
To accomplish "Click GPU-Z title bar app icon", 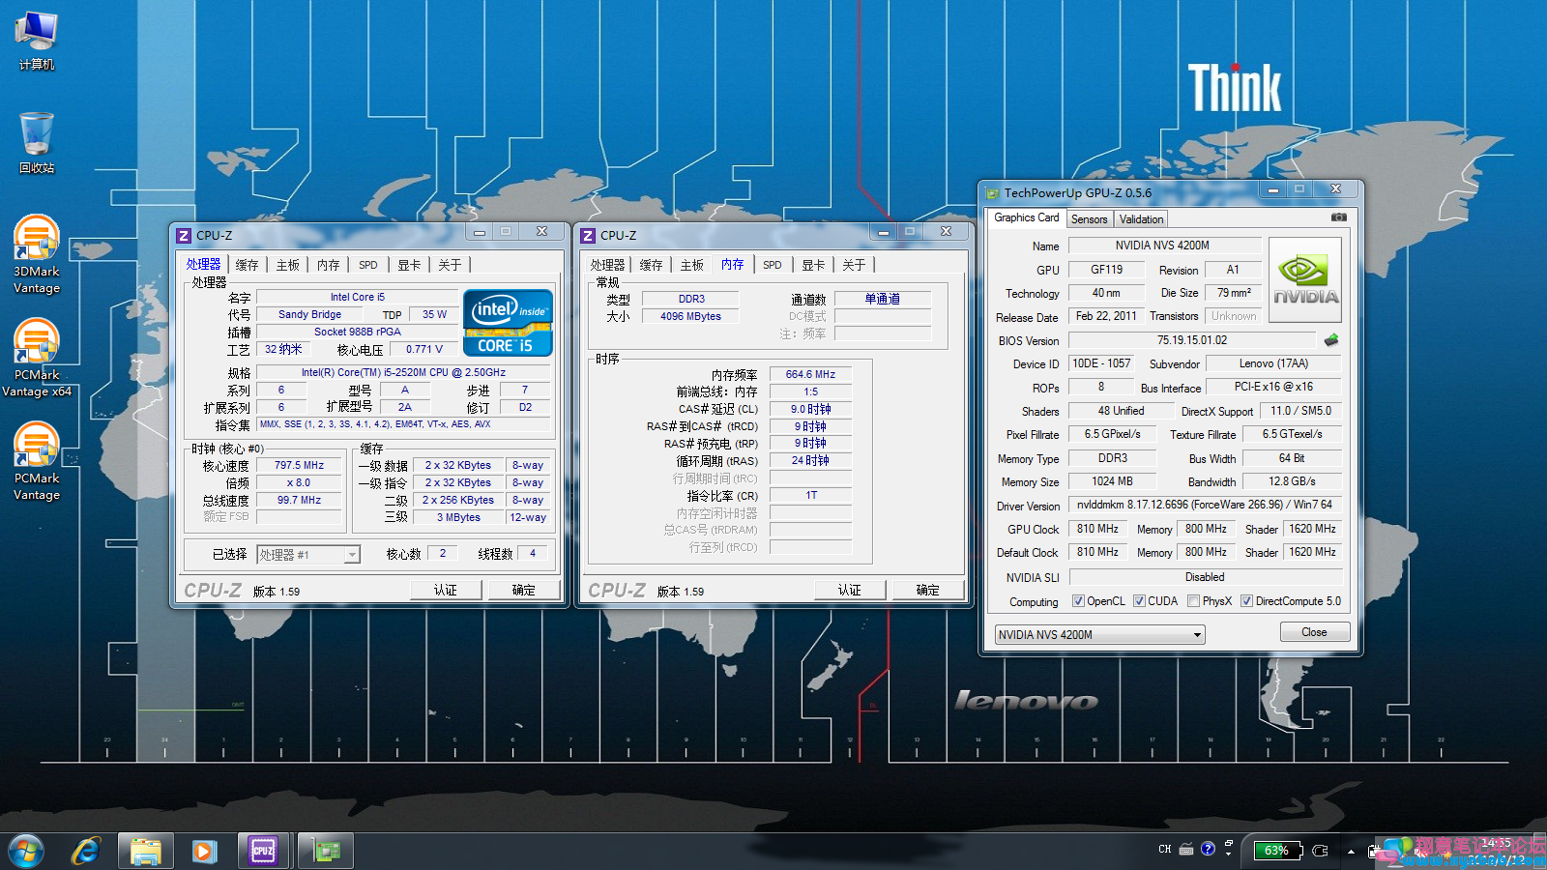I will coord(992,193).
